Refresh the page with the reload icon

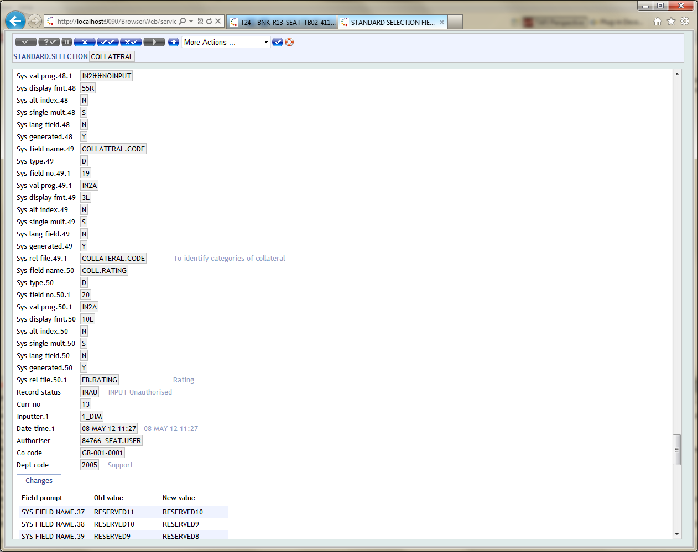coord(209,22)
